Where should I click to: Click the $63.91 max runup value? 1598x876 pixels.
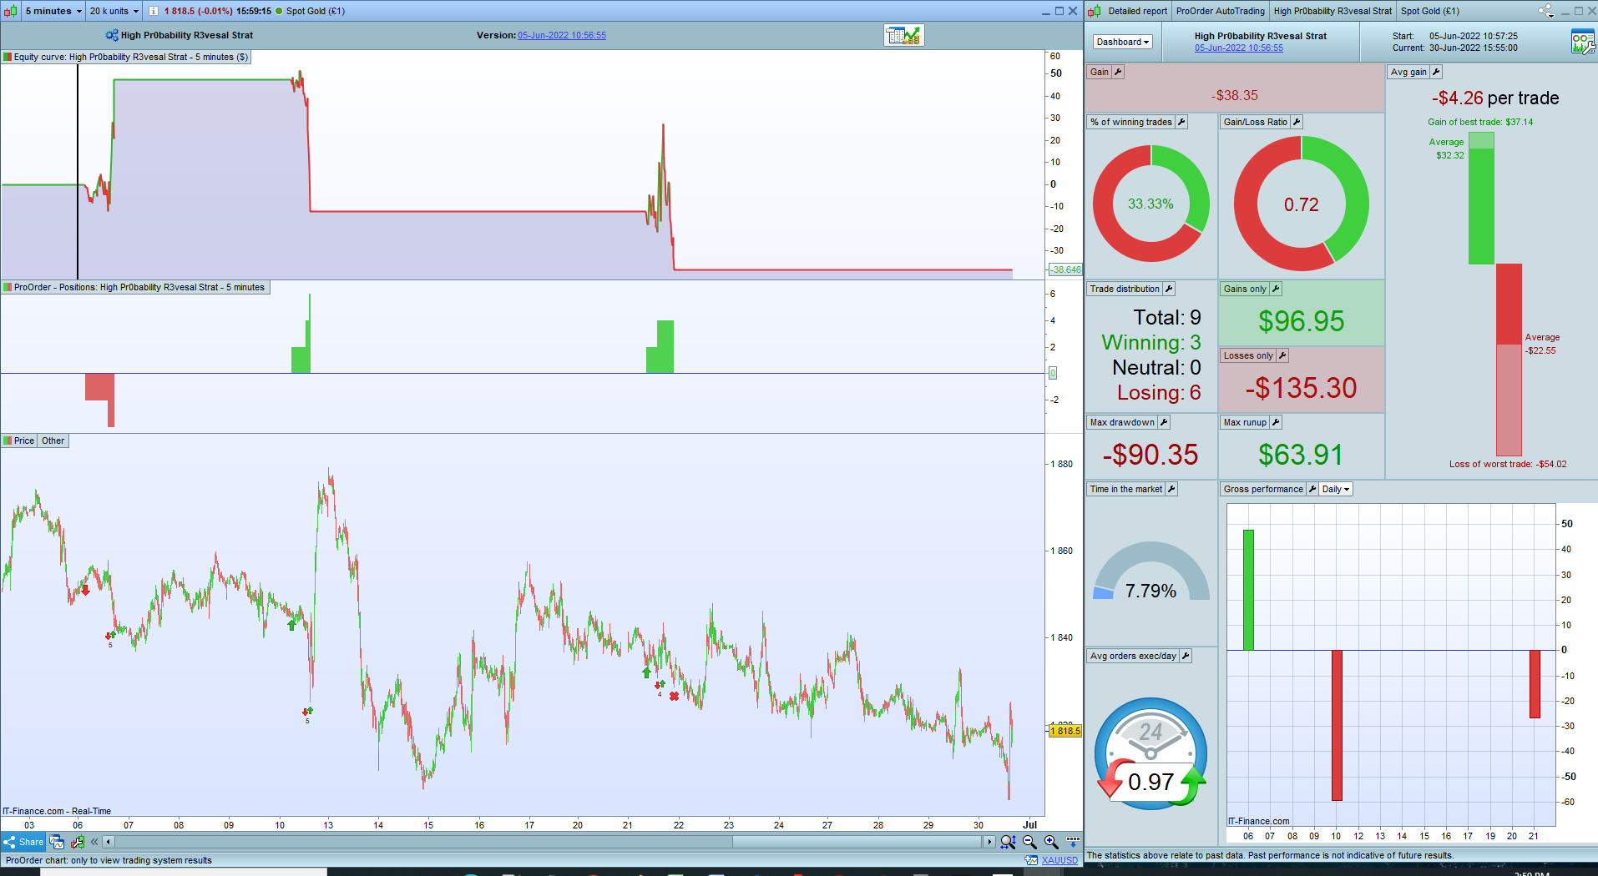(1301, 455)
